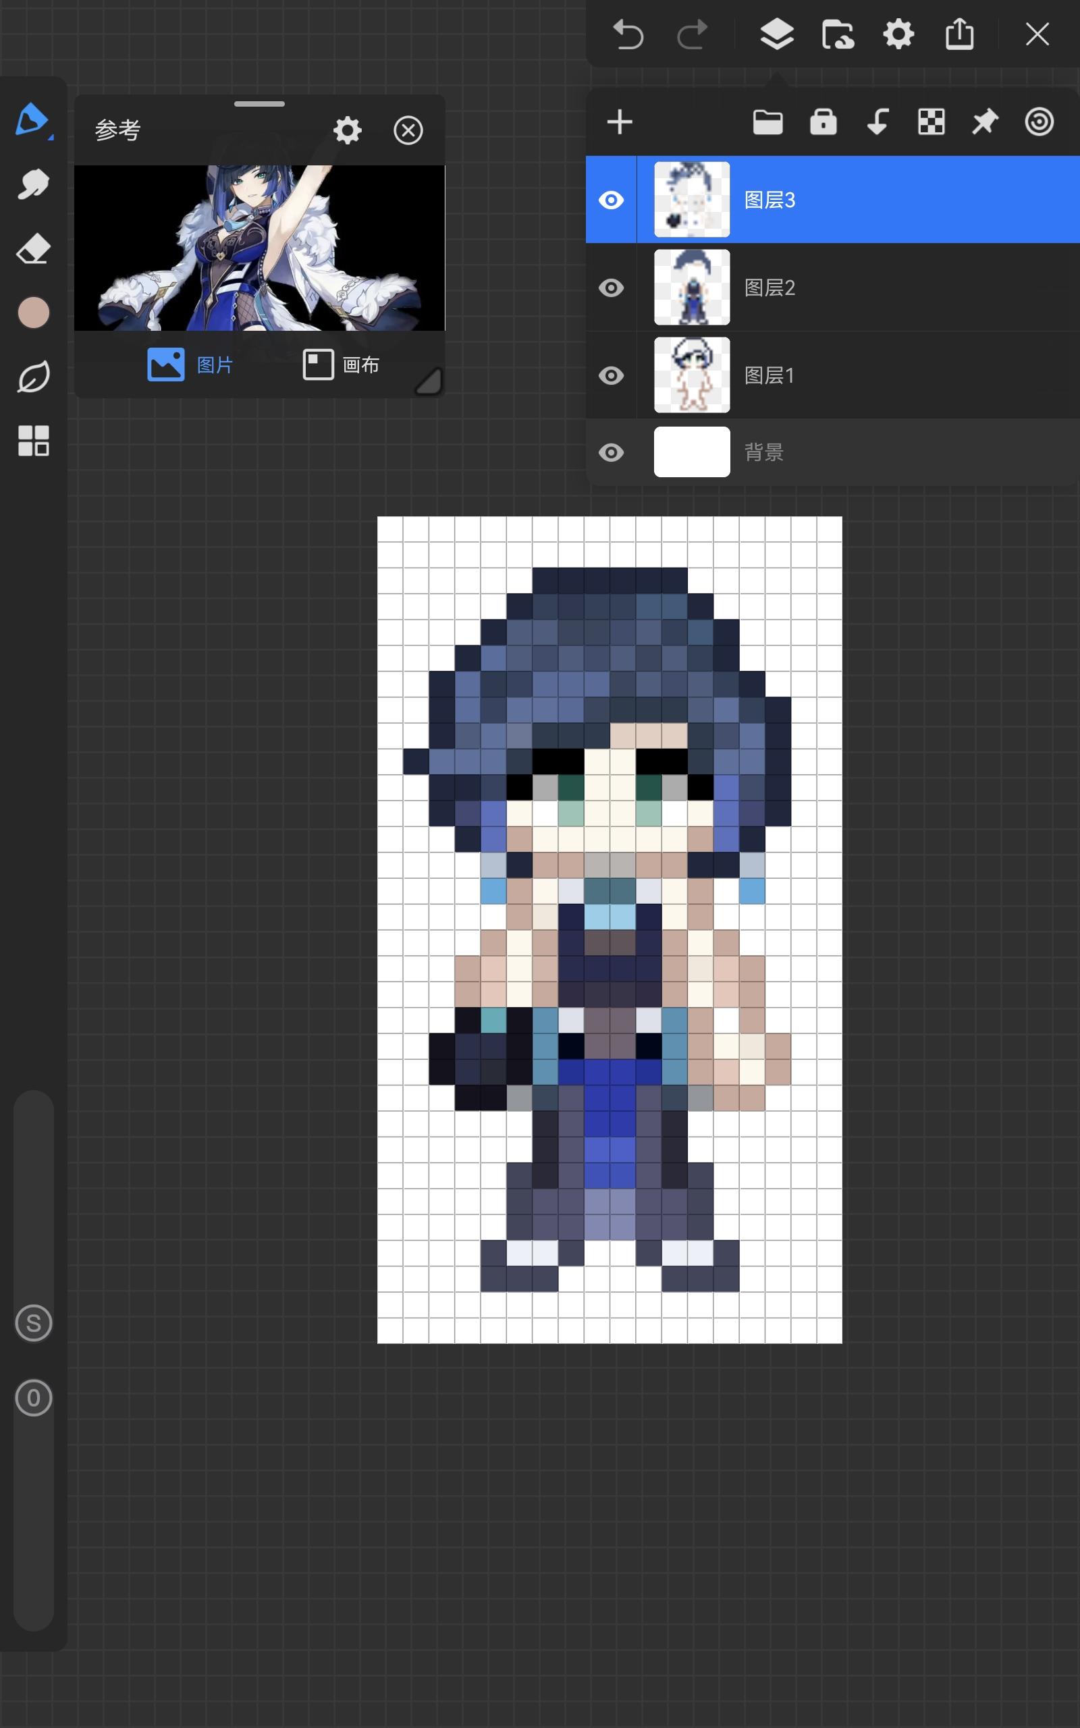
Task: Pin the layers panel
Action: pos(985,122)
